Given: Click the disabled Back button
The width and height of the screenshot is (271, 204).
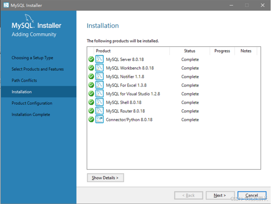Looking at the screenshot, I should coord(188,195).
